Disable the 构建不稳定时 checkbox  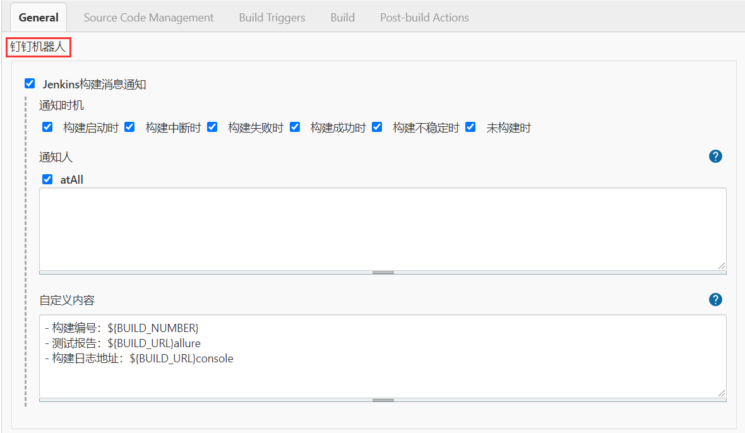coord(377,127)
